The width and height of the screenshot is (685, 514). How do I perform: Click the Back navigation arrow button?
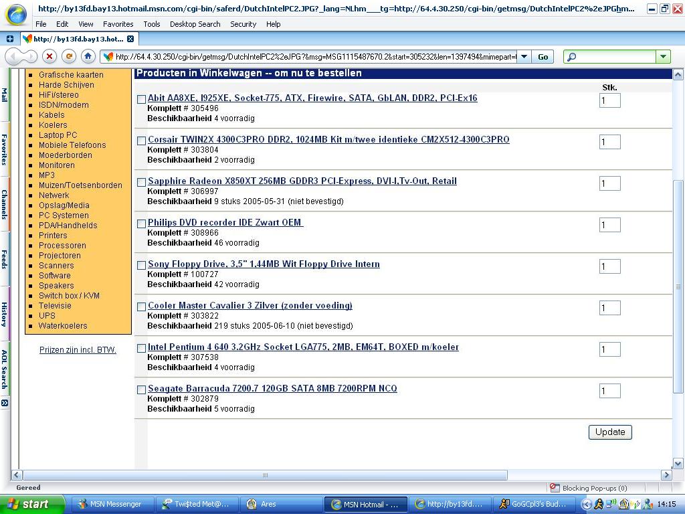[14, 56]
